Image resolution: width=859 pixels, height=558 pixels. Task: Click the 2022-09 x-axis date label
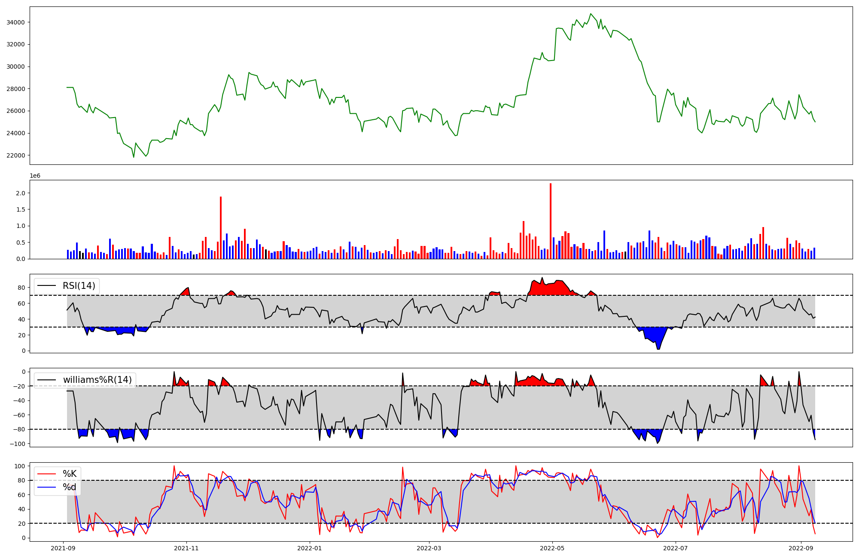[x=801, y=548]
